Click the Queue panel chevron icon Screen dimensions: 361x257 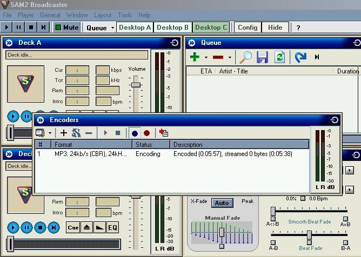[x=191, y=43]
